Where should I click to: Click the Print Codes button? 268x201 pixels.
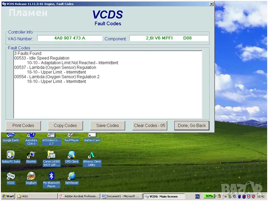click(23, 126)
